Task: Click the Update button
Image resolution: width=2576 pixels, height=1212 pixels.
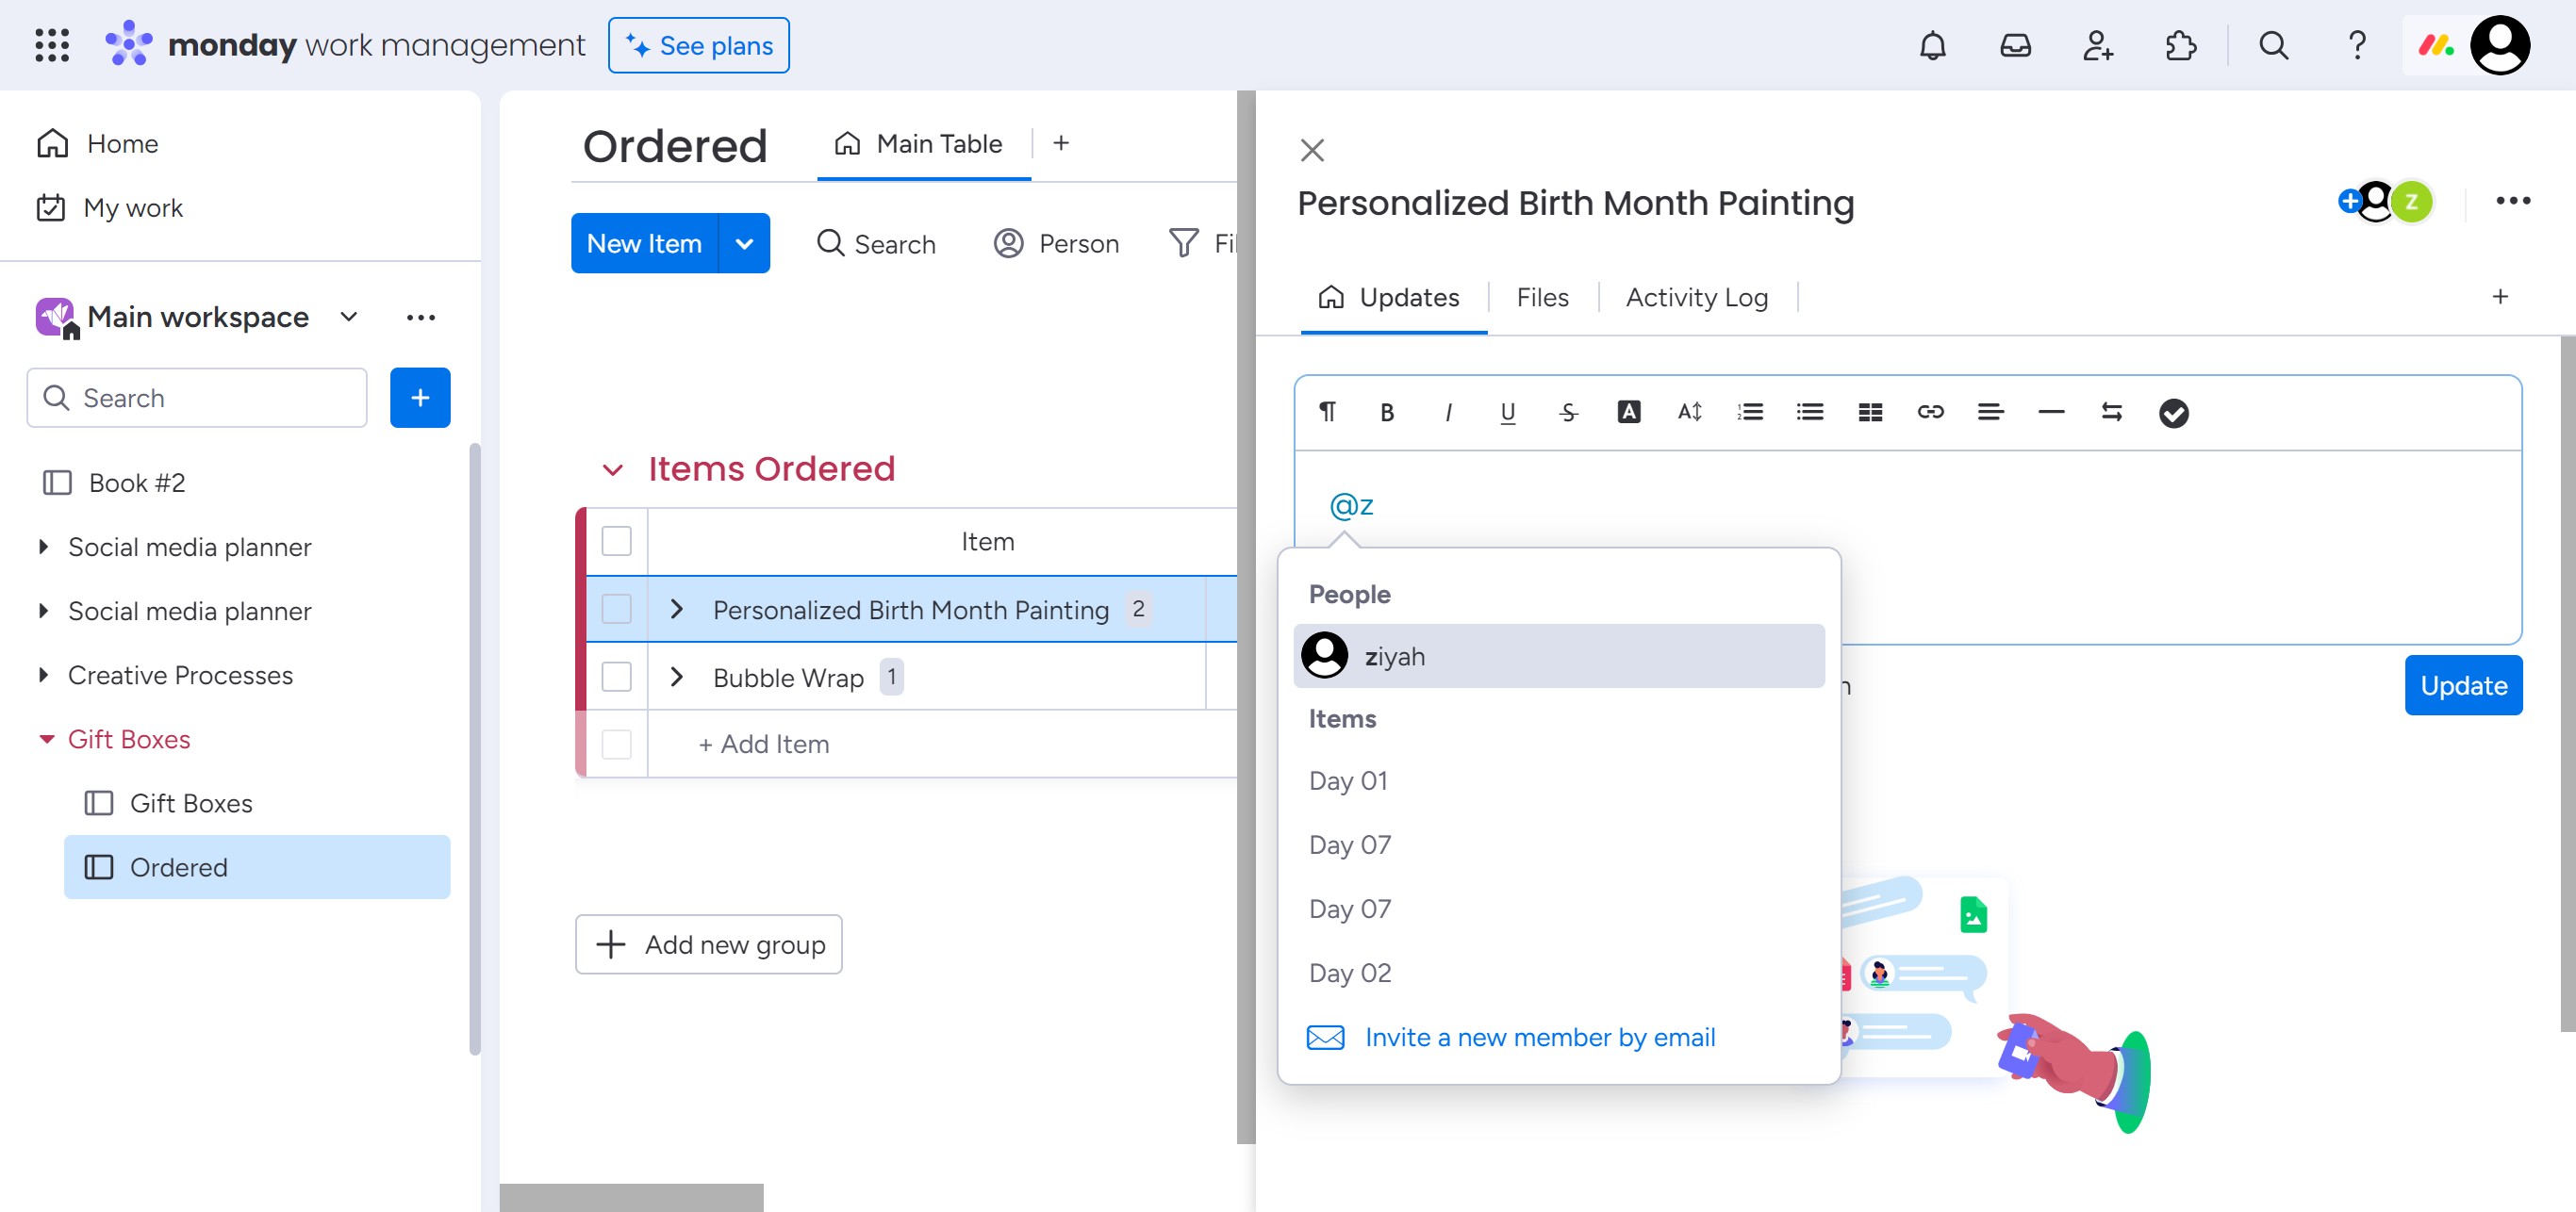Action: coord(2463,685)
